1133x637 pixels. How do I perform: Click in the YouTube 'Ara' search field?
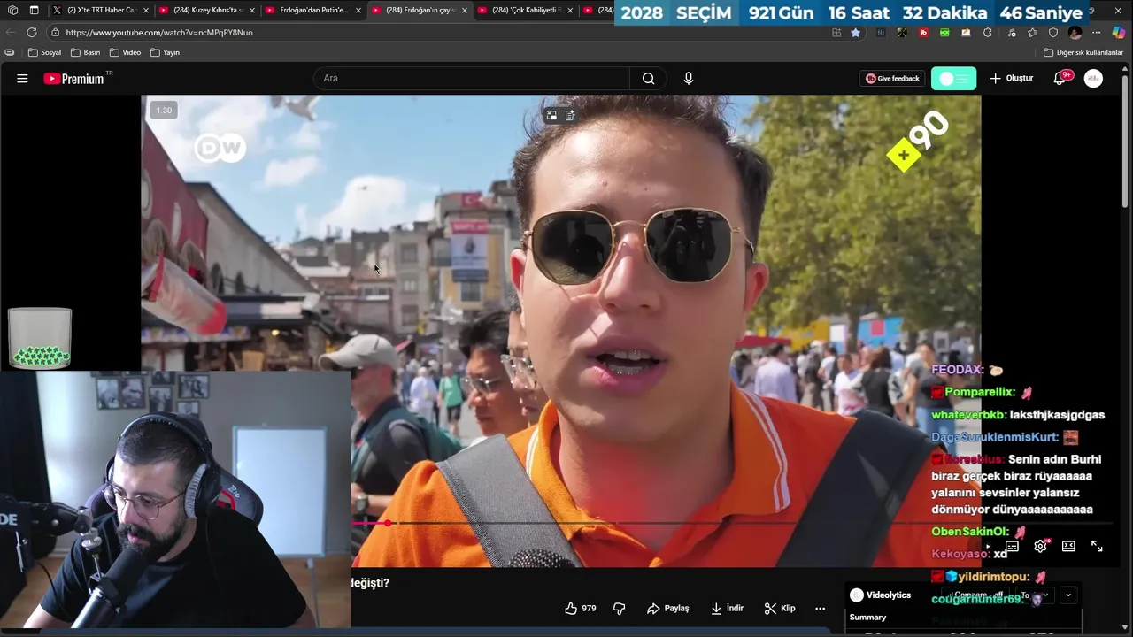(x=471, y=78)
